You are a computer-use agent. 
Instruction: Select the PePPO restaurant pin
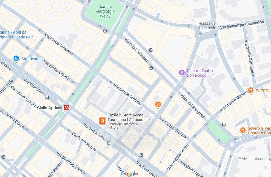pos(251,90)
